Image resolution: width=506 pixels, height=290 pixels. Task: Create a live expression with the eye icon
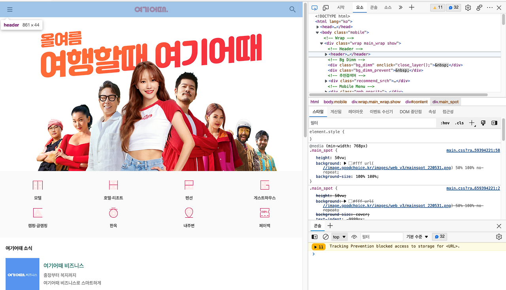coord(354,236)
